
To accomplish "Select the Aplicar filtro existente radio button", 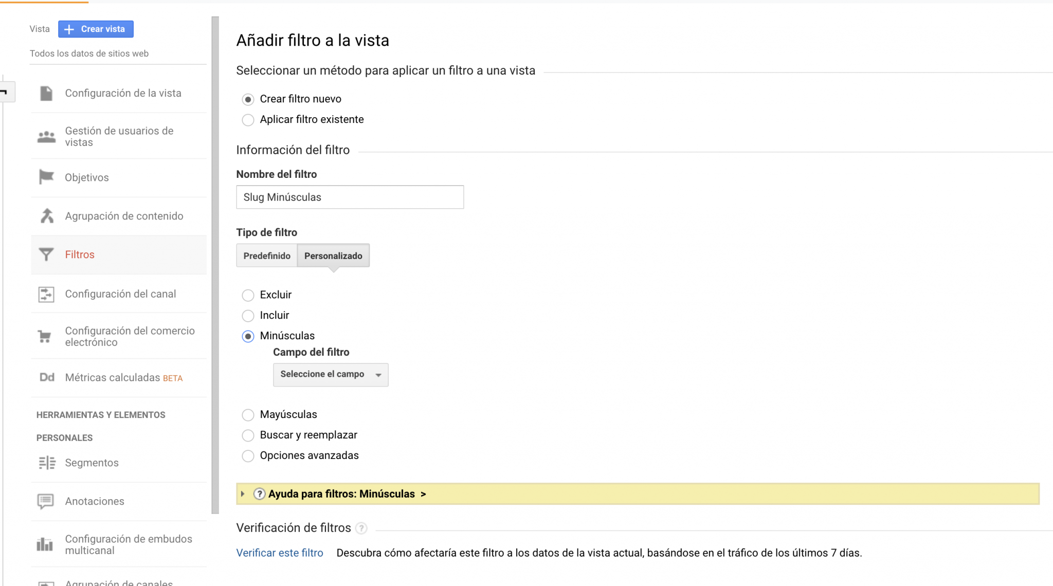I will pyautogui.click(x=248, y=120).
